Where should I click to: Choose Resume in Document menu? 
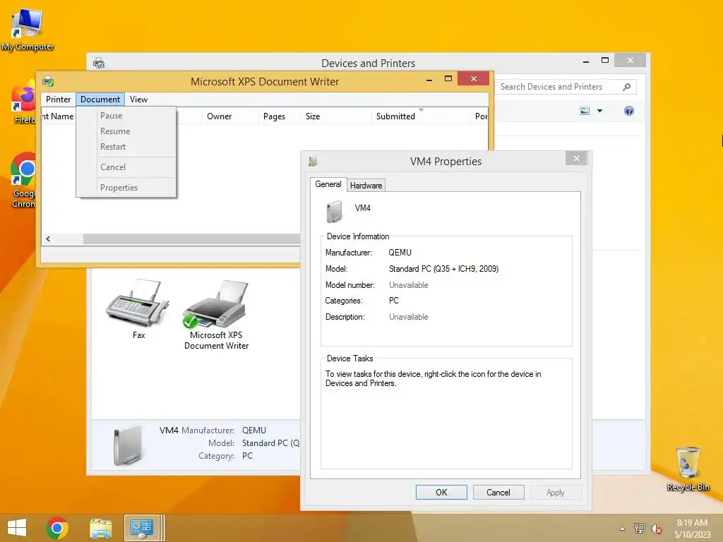click(x=126, y=131)
